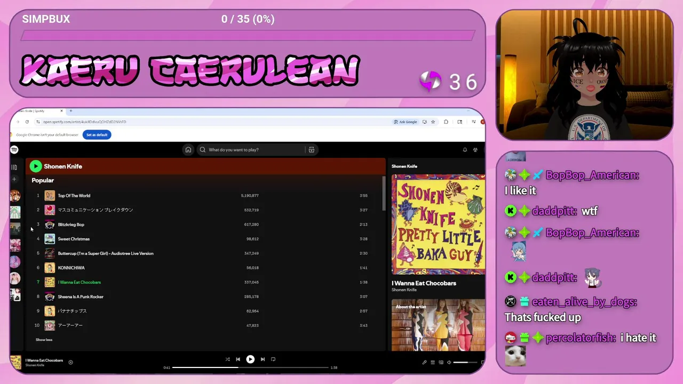Viewport: 683px width, 384px height.
Task: Open connect to a device icon
Action: [x=441, y=363]
